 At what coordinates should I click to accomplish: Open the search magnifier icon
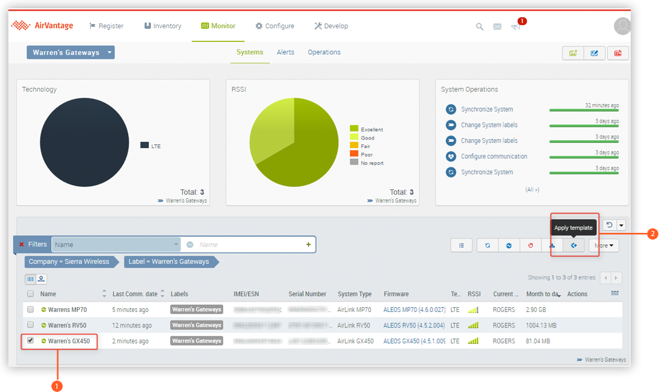[479, 27]
